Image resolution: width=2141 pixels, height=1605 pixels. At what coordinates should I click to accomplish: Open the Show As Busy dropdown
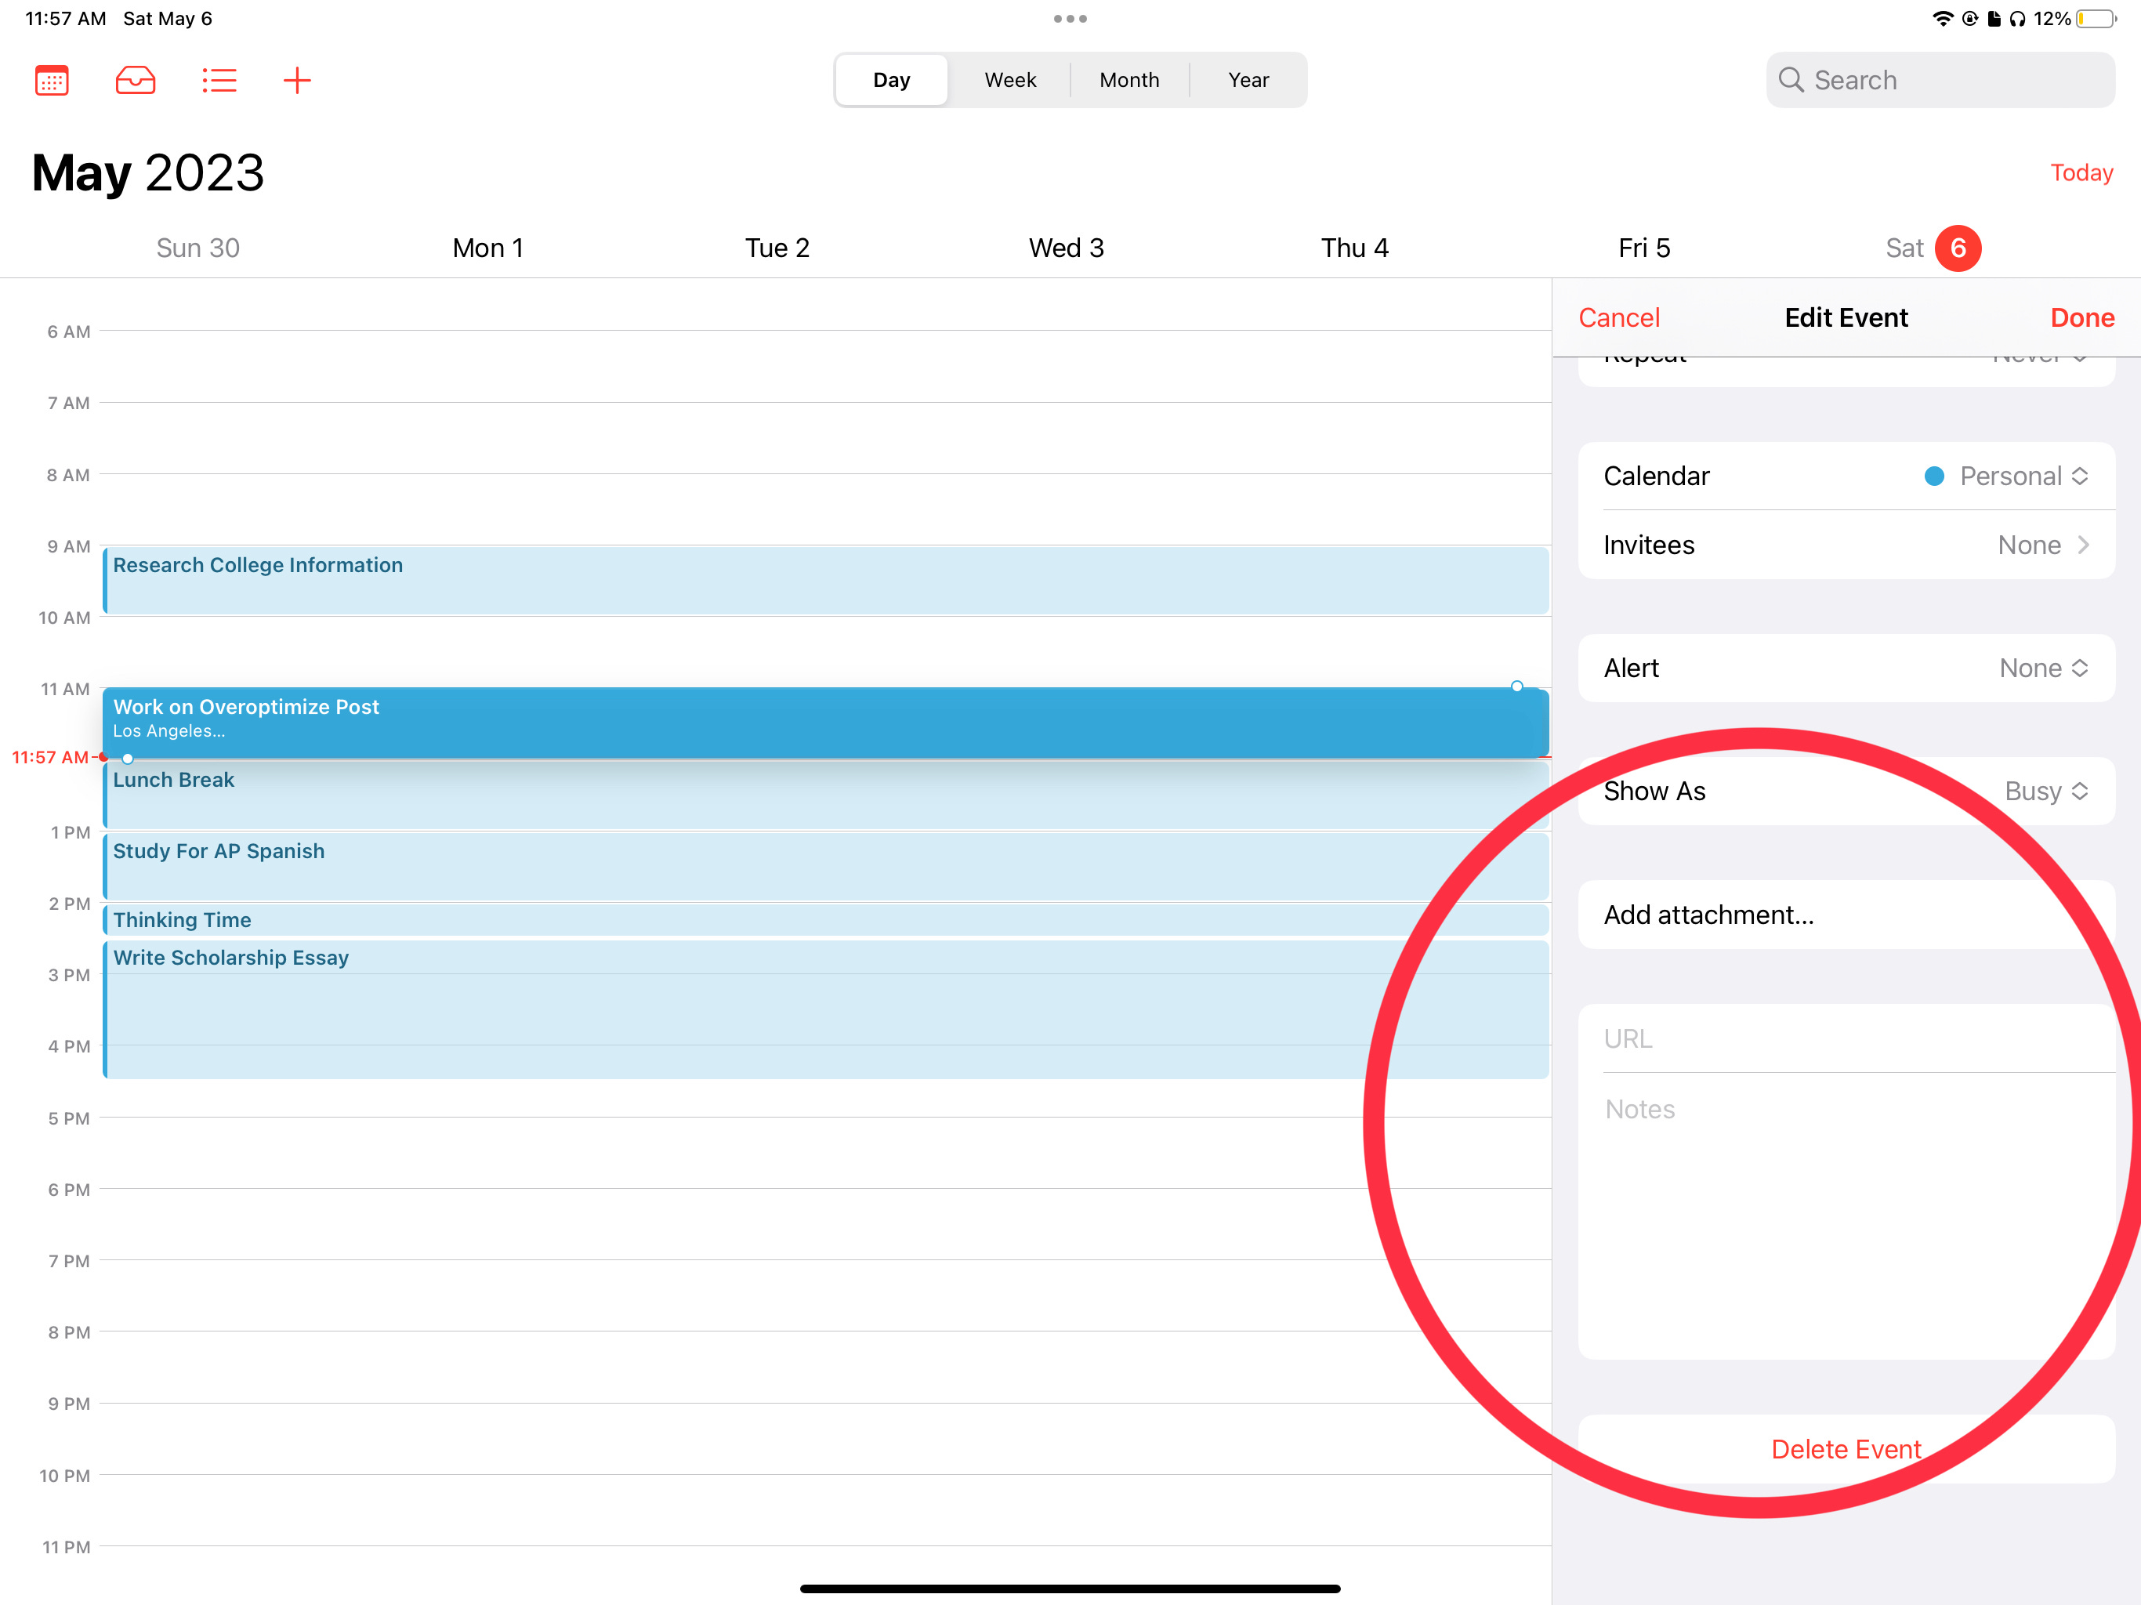(x=1846, y=791)
